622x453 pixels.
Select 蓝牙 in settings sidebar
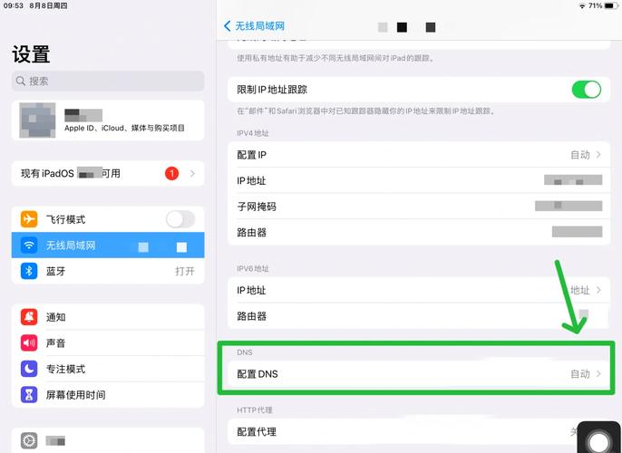pyautogui.click(x=108, y=271)
